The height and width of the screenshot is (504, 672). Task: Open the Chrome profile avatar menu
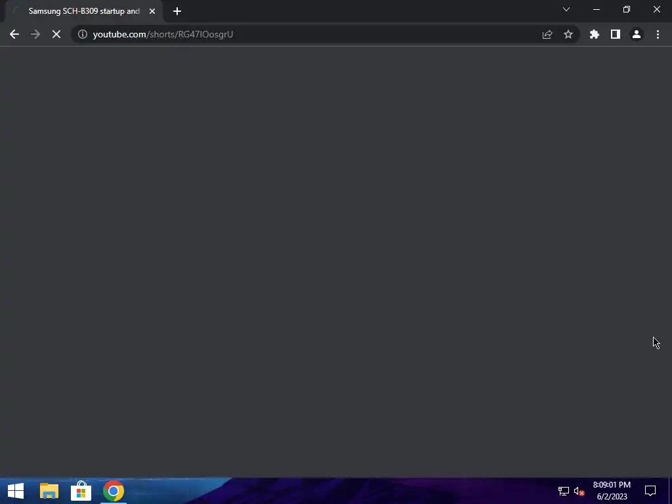click(637, 34)
